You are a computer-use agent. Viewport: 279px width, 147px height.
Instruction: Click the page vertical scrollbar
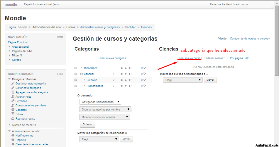pyautogui.click(x=277, y=41)
